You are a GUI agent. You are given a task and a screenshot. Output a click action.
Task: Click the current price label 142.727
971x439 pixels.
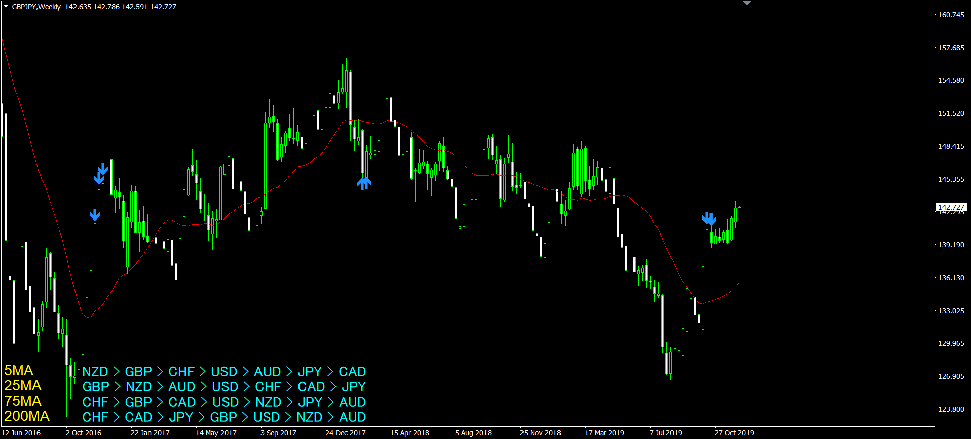(951, 207)
